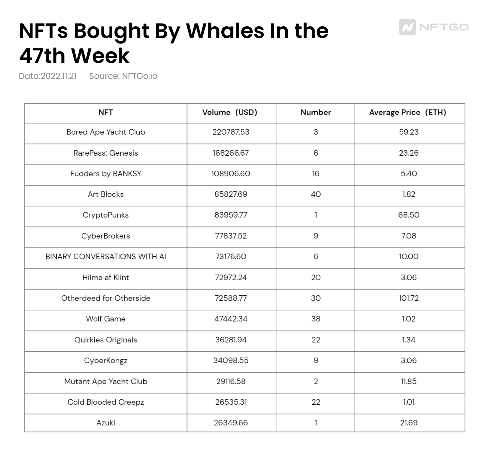489x452 pixels.
Task: Click the Source: NFTGo.io text
Action: coord(123,76)
